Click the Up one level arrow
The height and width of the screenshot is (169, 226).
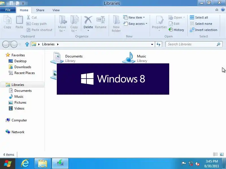27,44
